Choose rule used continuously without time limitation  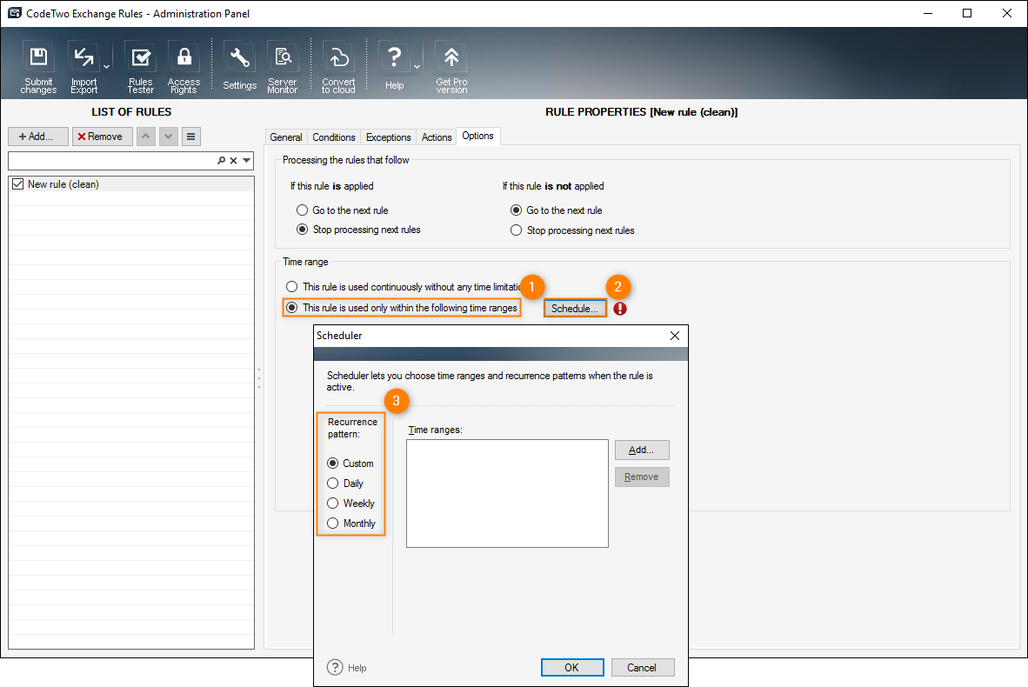(291, 286)
